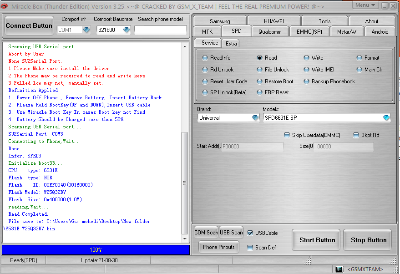Open the Android tab
Image resolution: width=400 pixels, height=274 pixels.
tap(380, 31)
